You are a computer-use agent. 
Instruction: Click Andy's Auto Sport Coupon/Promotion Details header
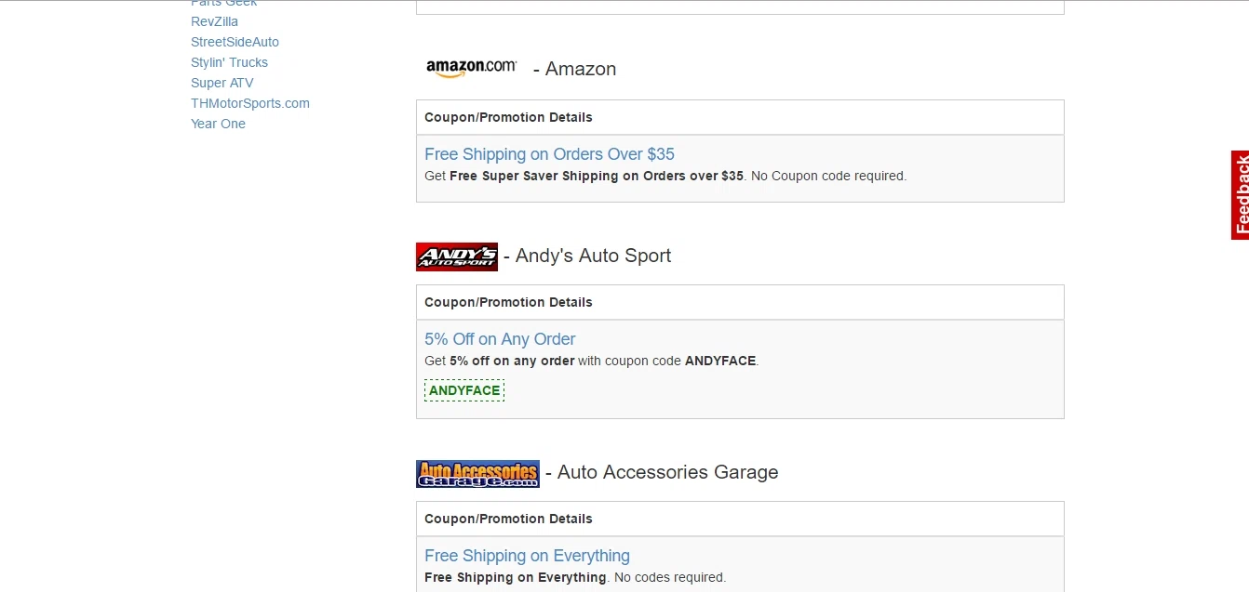(x=740, y=302)
